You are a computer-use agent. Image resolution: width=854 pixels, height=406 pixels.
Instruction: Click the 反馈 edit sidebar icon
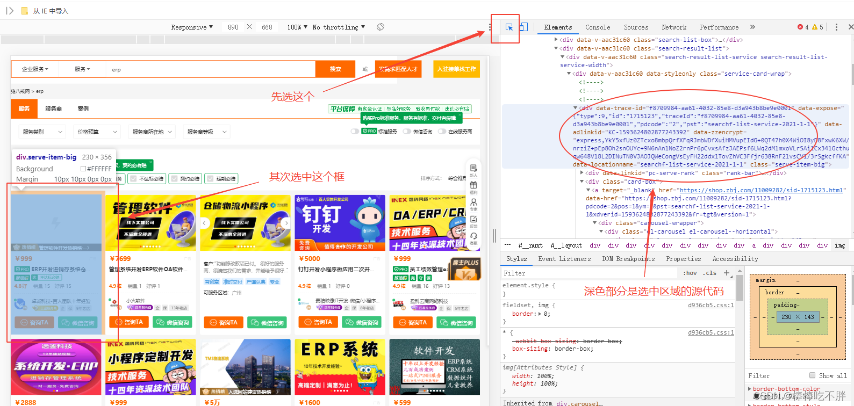473,222
